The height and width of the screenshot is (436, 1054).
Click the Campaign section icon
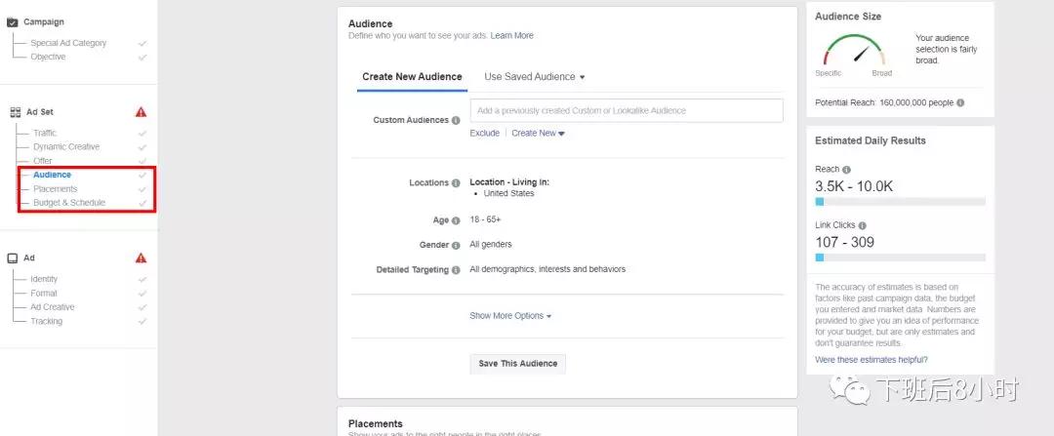click(13, 21)
